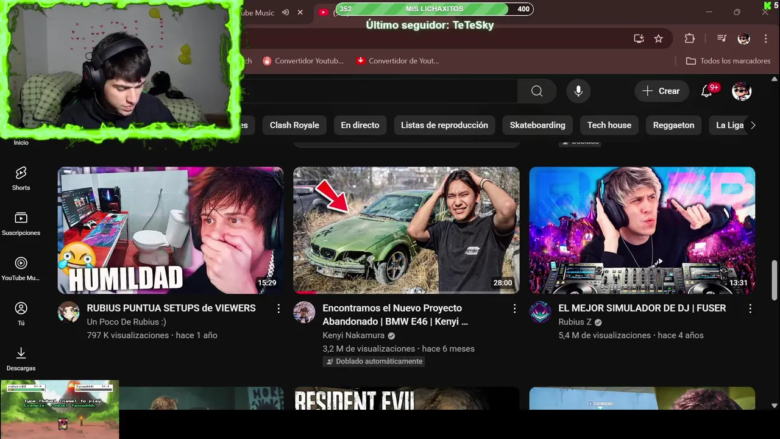
Task: Click the page vertical scrollbar thumb
Action: 775,280
